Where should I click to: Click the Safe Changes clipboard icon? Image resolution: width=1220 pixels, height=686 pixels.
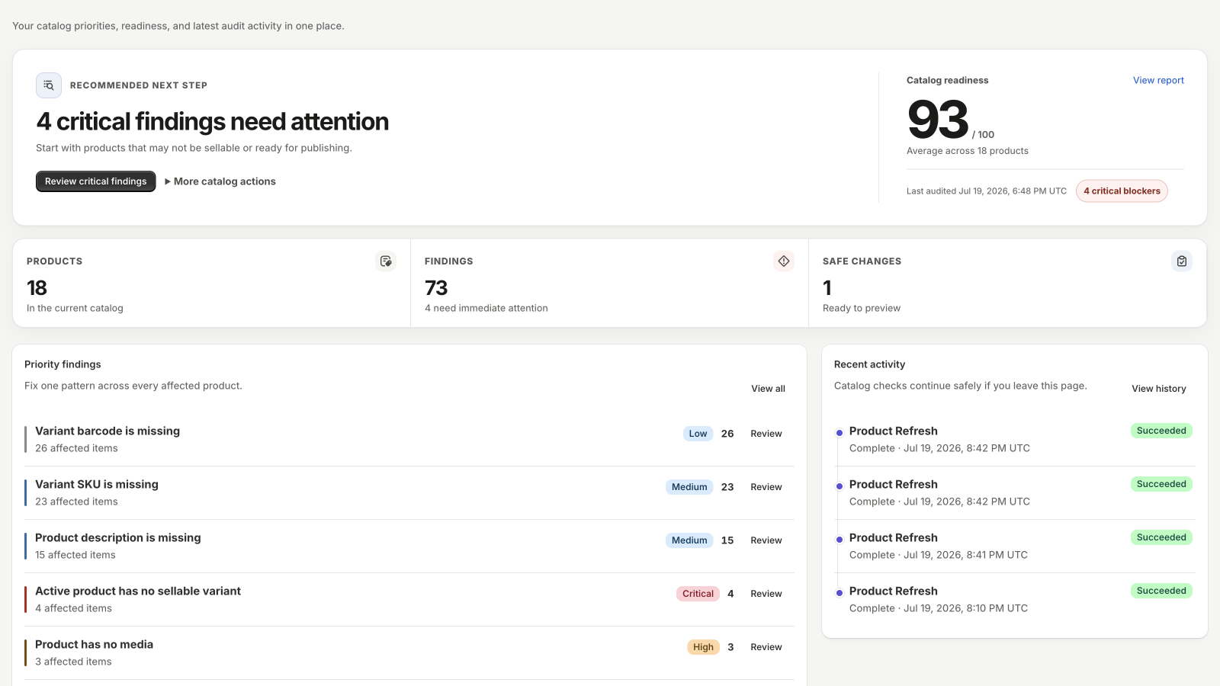point(1182,261)
